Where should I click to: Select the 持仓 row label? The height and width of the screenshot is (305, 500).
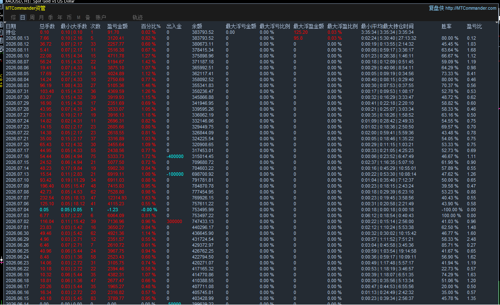pos(11,32)
